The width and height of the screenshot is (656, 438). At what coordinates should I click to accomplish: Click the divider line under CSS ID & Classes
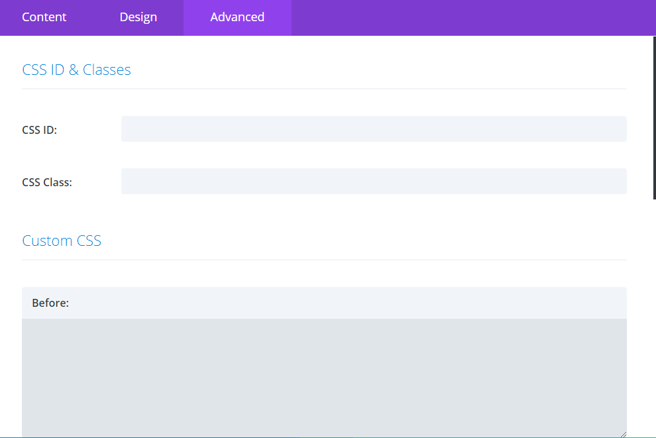click(324, 88)
